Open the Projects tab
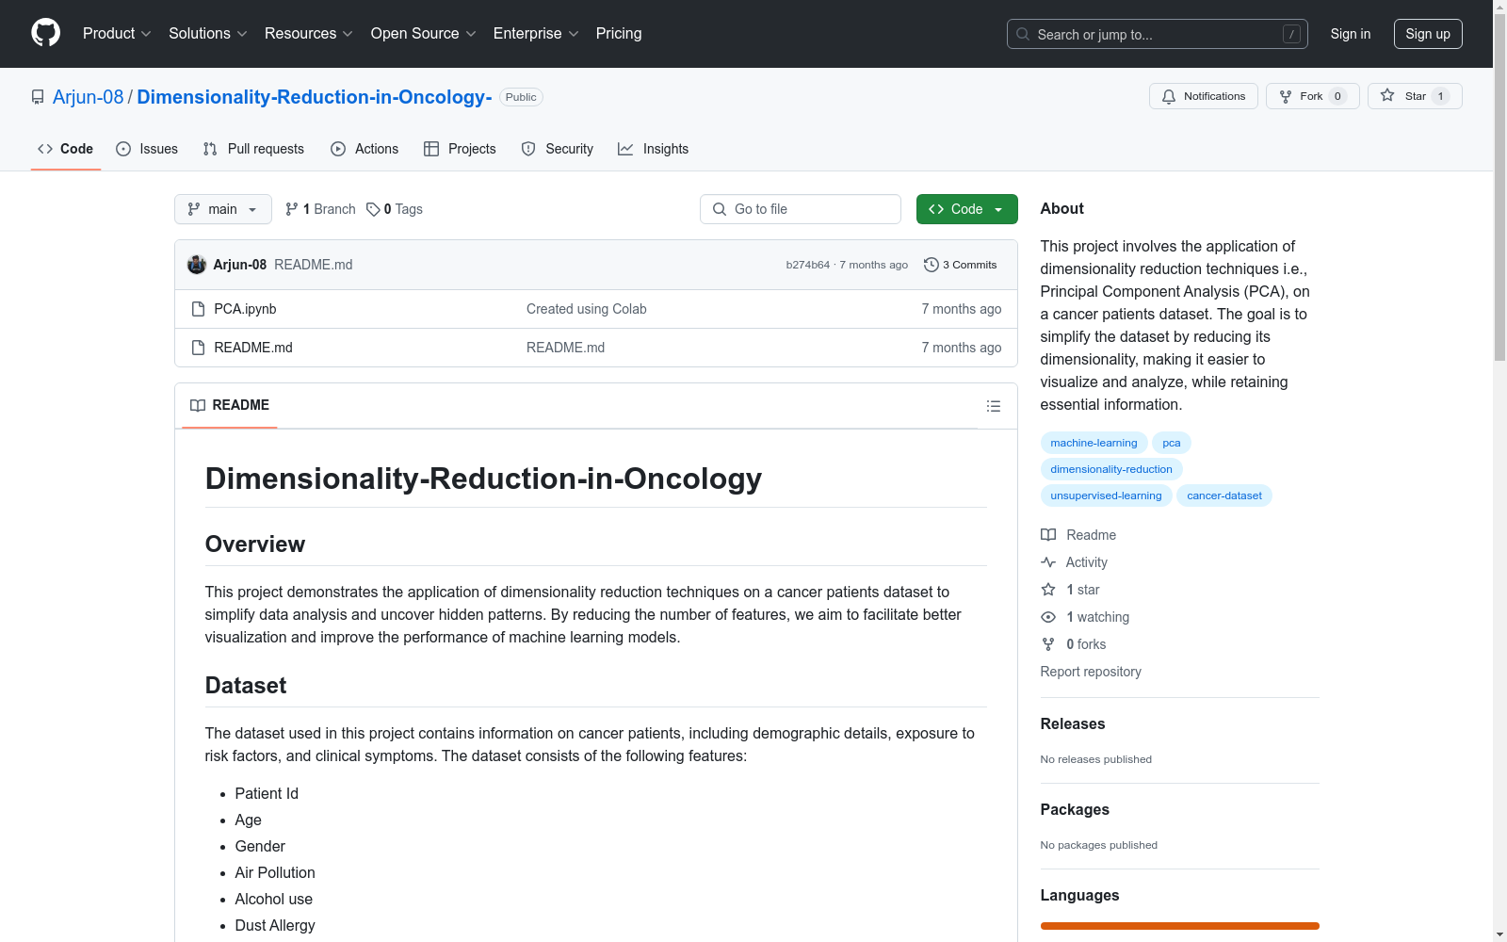Image resolution: width=1507 pixels, height=942 pixels. coord(460,149)
